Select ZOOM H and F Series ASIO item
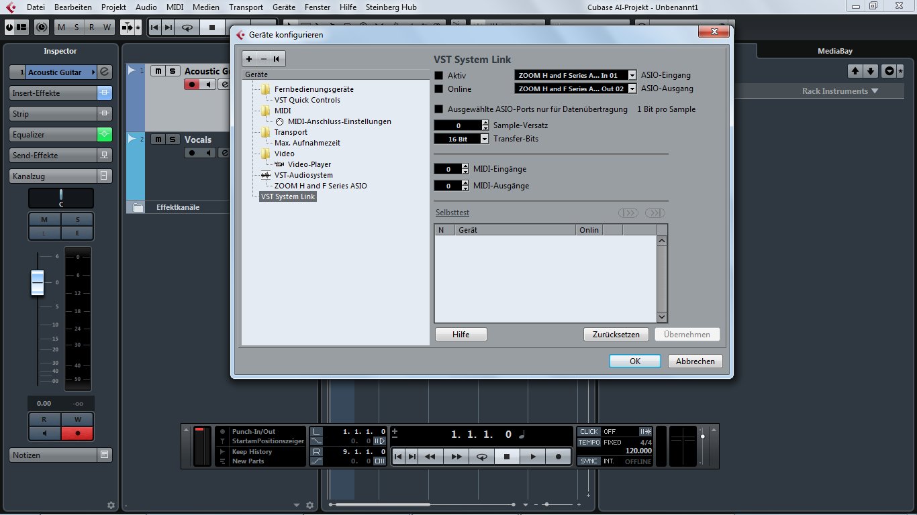This screenshot has width=917, height=515. coord(321,186)
